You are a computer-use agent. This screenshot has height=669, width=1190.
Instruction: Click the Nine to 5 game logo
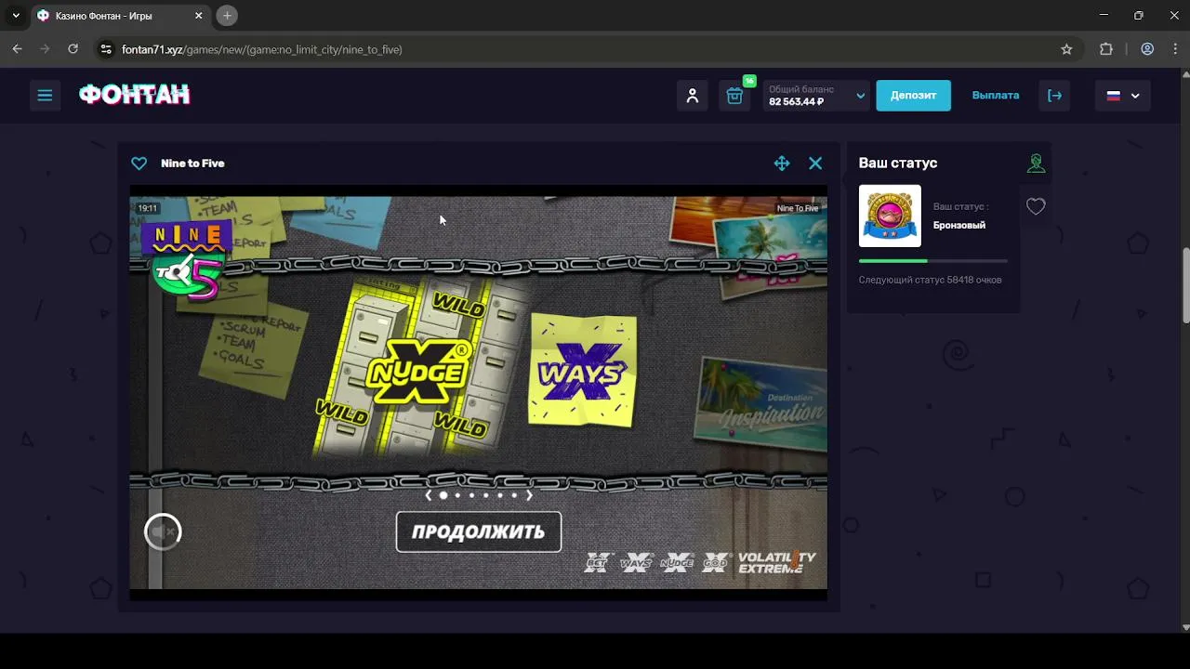pos(189,260)
